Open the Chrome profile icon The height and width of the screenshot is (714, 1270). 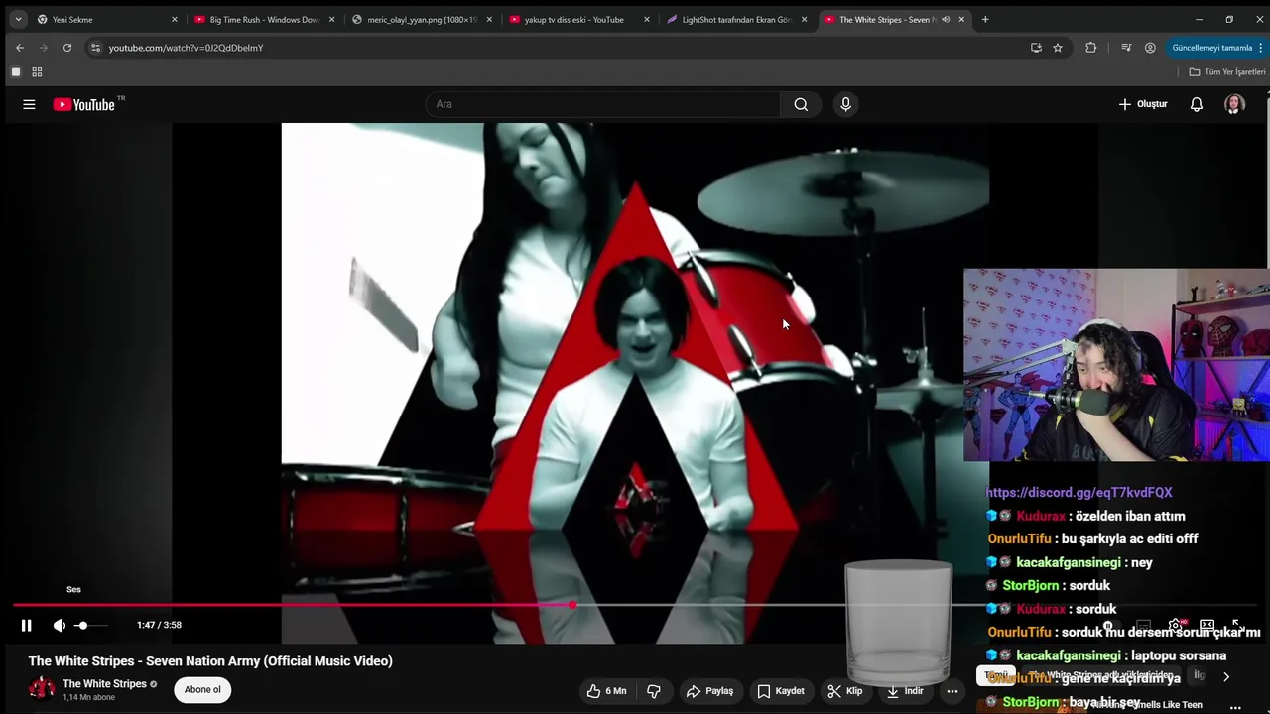1150,48
